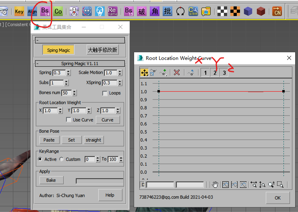Screen dimensions: 298x212
Task: Confirm curve window with OK
Action: pos(278,198)
